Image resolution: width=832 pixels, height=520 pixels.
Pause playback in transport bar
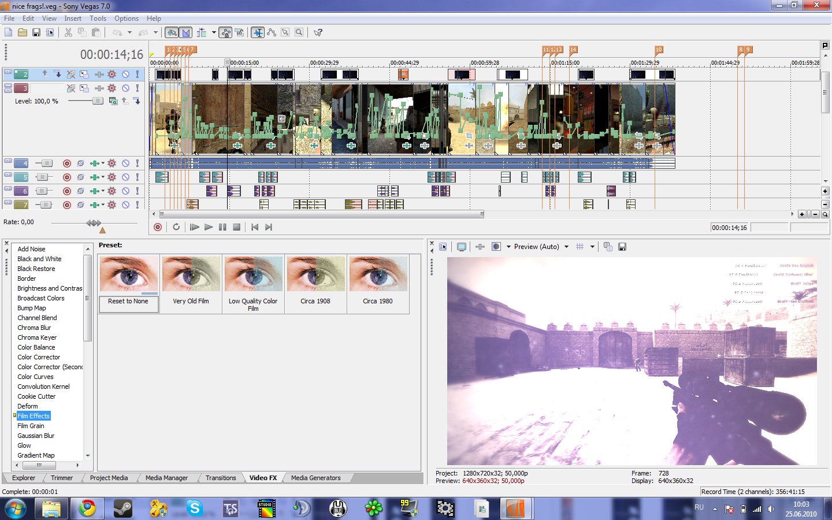[222, 227]
